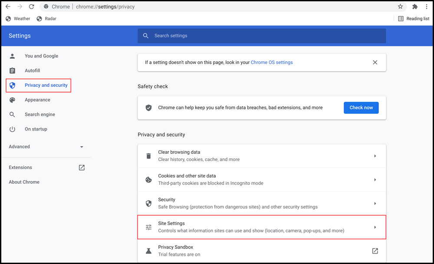Click the Search settings field
Screen dimensions: 434x264
pos(262,36)
